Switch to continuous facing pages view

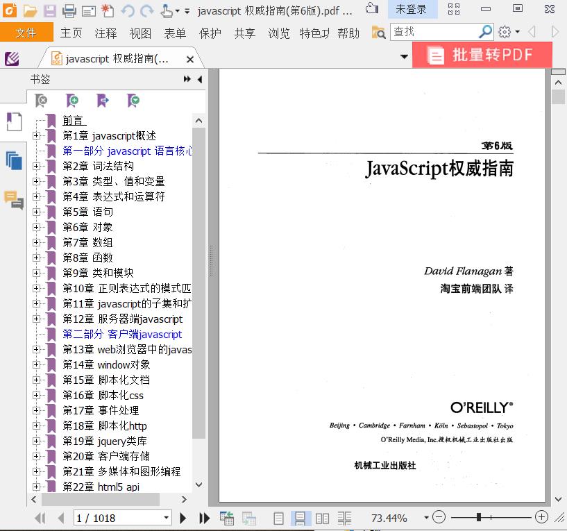344,519
